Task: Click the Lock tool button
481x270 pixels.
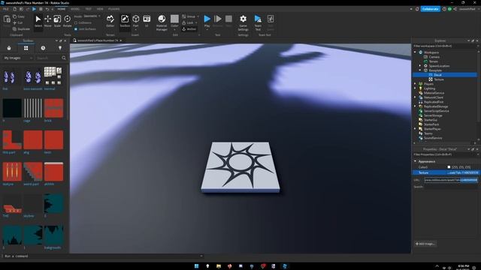Action: [188, 22]
